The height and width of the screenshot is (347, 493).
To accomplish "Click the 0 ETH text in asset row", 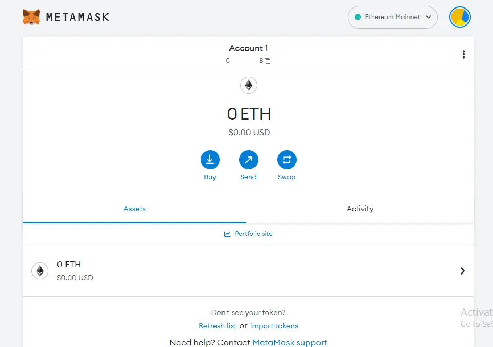I will (x=69, y=265).
